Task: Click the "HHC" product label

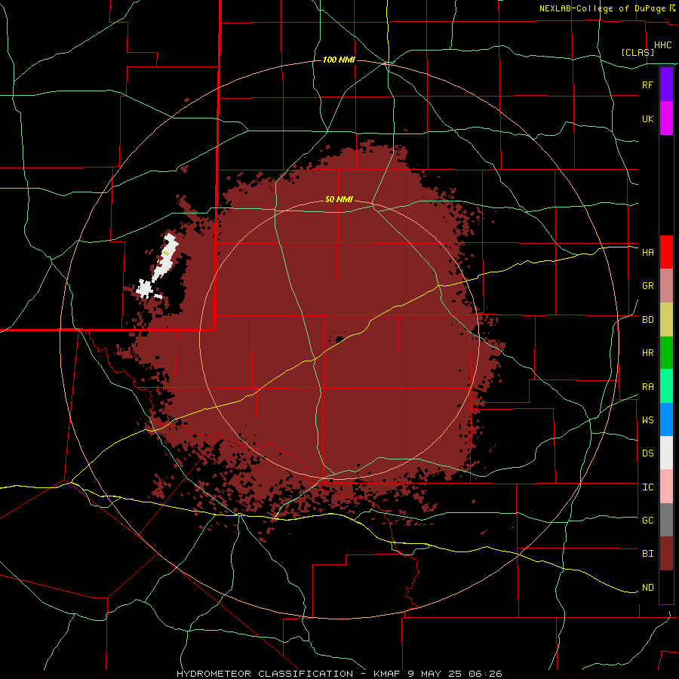Action: (x=662, y=45)
